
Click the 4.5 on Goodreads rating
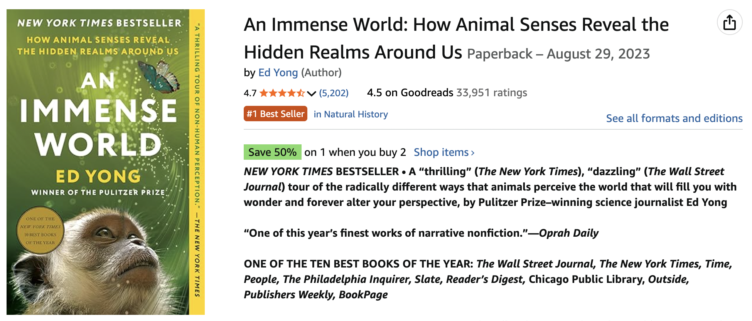[x=410, y=93]
